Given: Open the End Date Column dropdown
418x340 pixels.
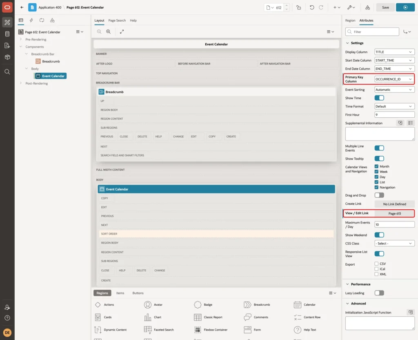Looking at the screenshot, I should (x=395, y=69).
